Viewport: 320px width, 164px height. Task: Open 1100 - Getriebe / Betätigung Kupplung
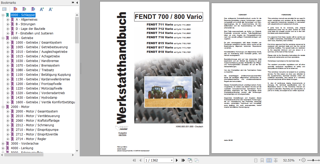pos(43,75)
